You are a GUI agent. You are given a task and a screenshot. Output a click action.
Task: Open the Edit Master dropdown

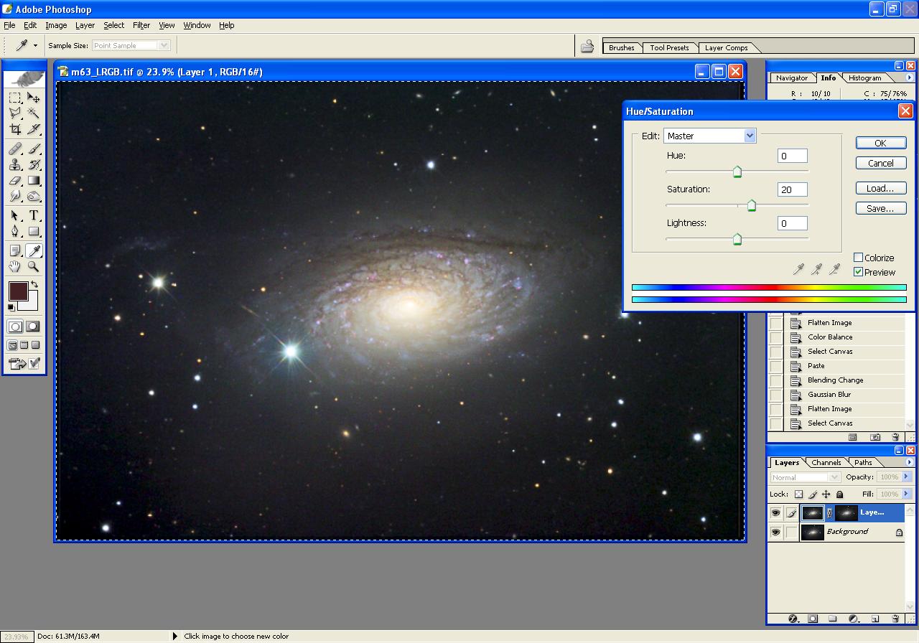click(750, 136)
